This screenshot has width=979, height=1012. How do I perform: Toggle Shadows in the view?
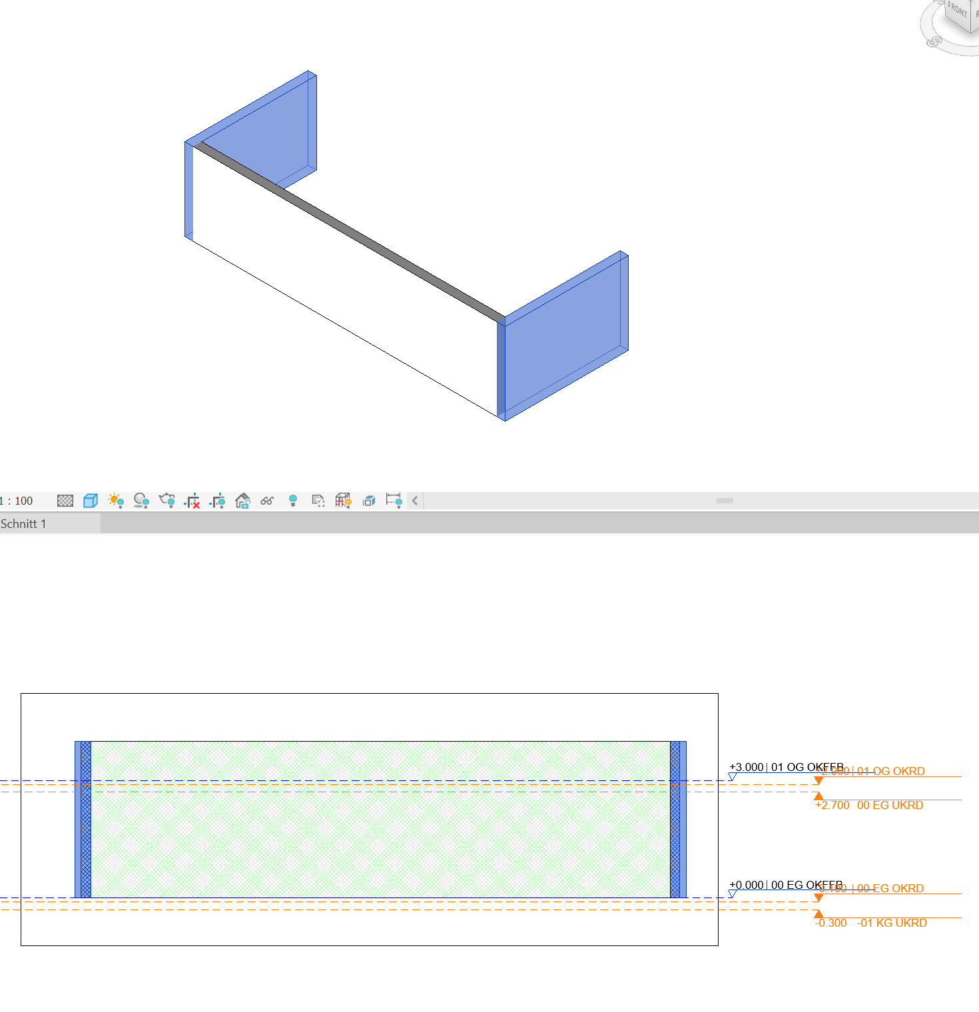tap(142, 501)
